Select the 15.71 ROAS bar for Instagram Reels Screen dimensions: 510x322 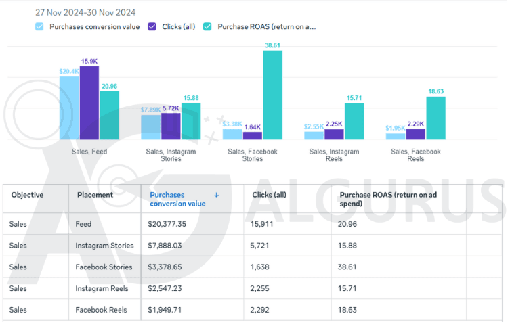(x=354, y=121)
